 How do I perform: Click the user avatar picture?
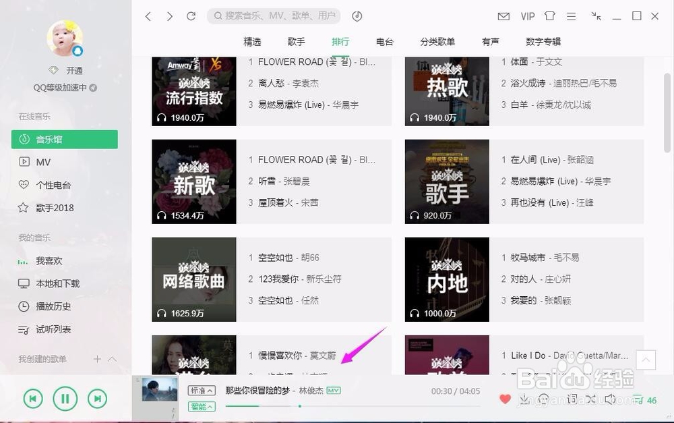pyautogui.click(x=65, y=38)
